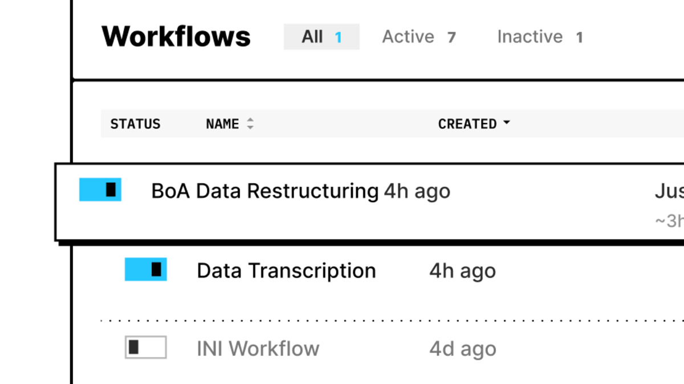Sort workflows by the CREATED column

click(467, 123)
